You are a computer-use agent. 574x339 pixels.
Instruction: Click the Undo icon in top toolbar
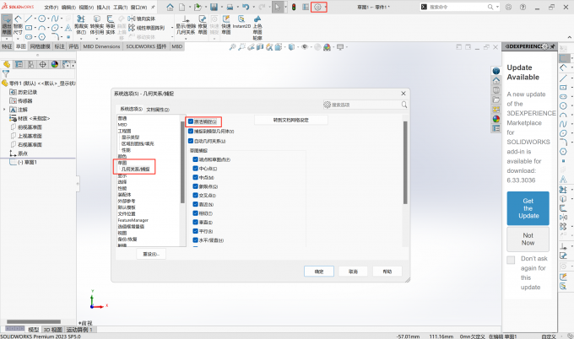(246, 7)
